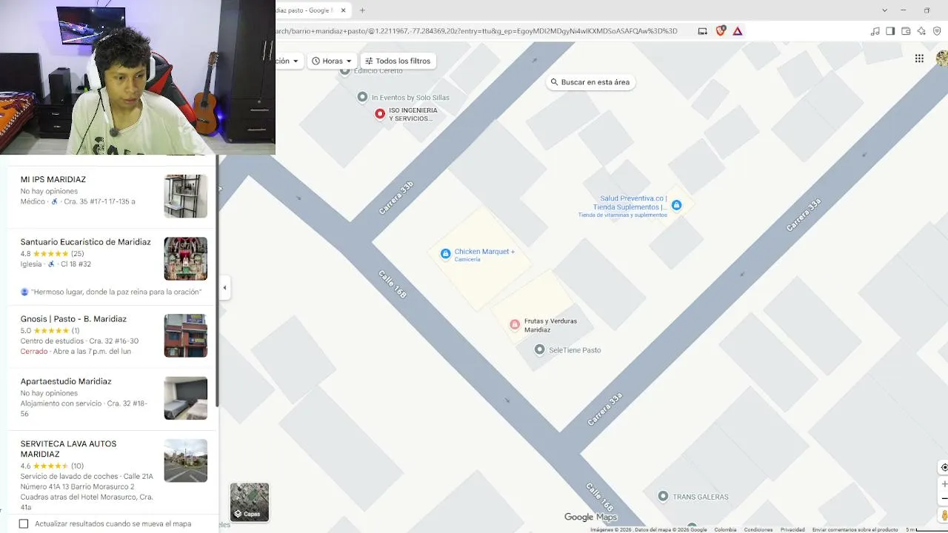View the Gnosis Pasto building photo
This screenshot has height=533, width=948.
pos(186,335)
